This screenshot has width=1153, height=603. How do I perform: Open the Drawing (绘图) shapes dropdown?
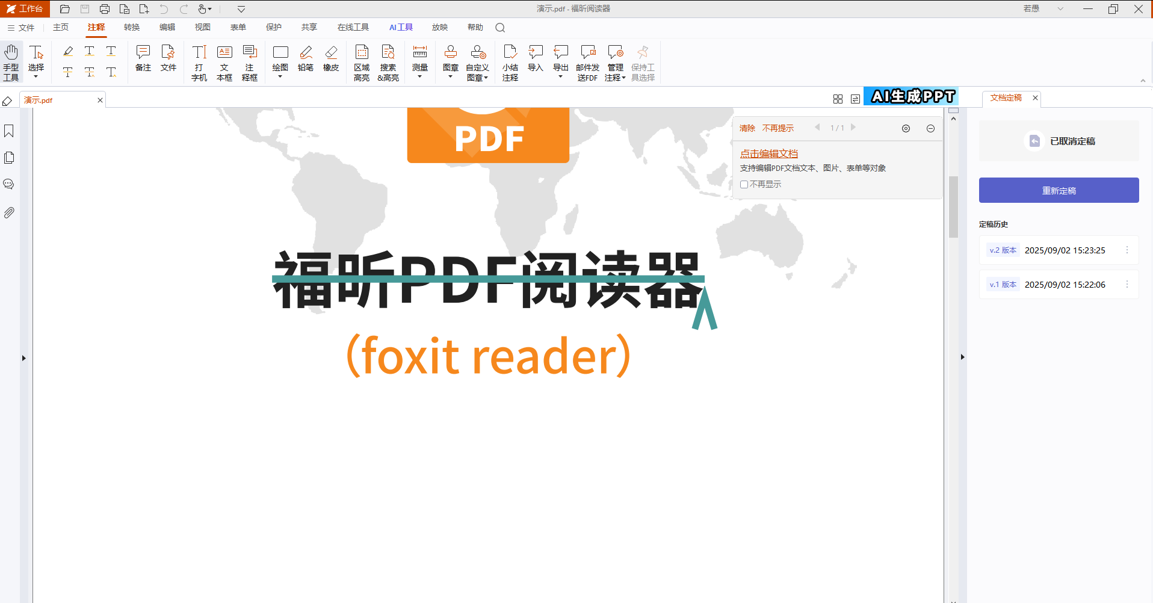pos(280,62)
